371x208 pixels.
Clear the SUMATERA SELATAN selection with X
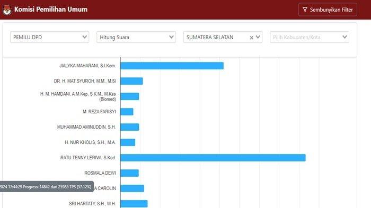(251, 38)
